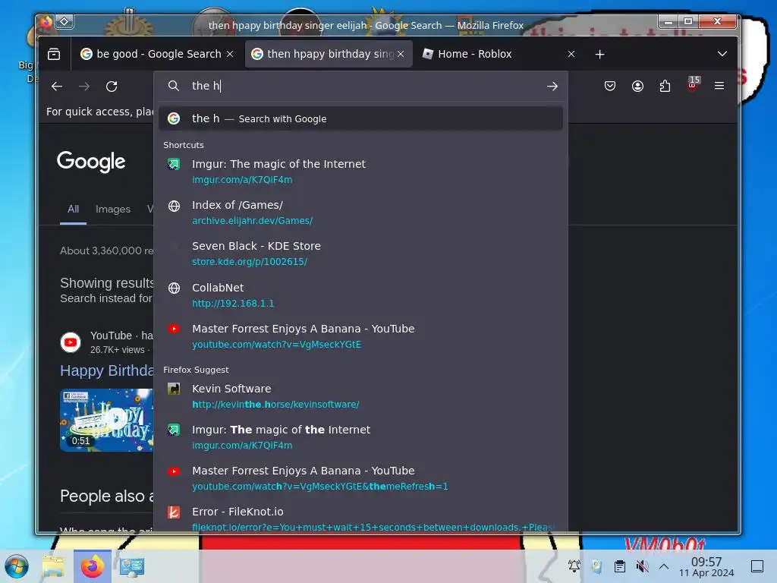The height and width of the screenshot is (583, 777).
Task: Toggle the keep-on-all-desktops pin icon
Action: click(64, 21)
